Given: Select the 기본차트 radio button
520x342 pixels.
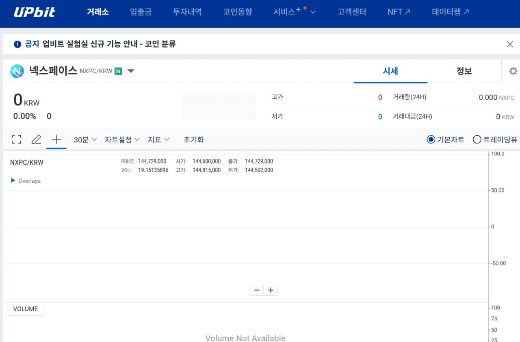Looking at the screenshot, I should pos(431,139).
